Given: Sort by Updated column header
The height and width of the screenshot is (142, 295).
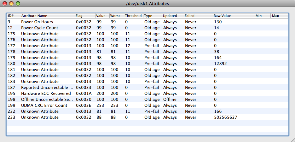Looking at the screenshot, I should click(173, 16).
